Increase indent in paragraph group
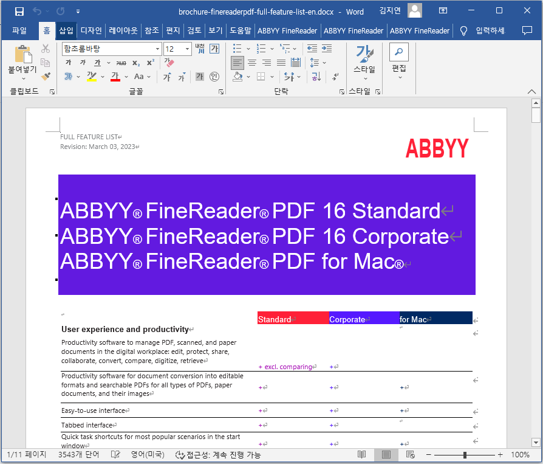The width and height of the screenshot is (543, 464). (327, 49)
